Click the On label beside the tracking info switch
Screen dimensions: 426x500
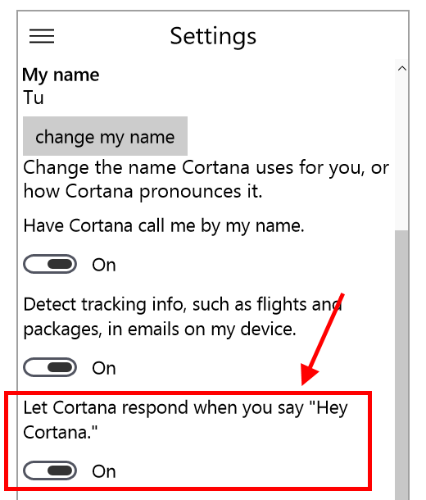point(104,368)
